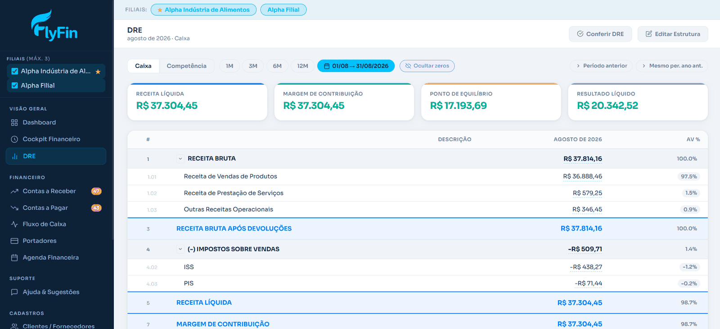Click the Dashboard grid icon
This screenshot has width=720, height=329.
pos(14,122)
